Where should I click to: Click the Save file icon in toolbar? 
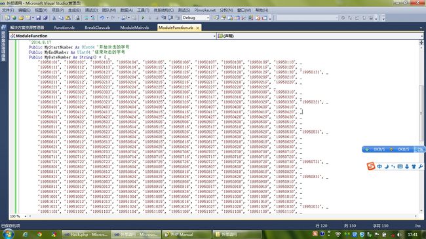point(38,18)
